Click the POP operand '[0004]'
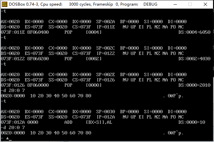This screenshot has height=142, width=214. pos(94,32)
